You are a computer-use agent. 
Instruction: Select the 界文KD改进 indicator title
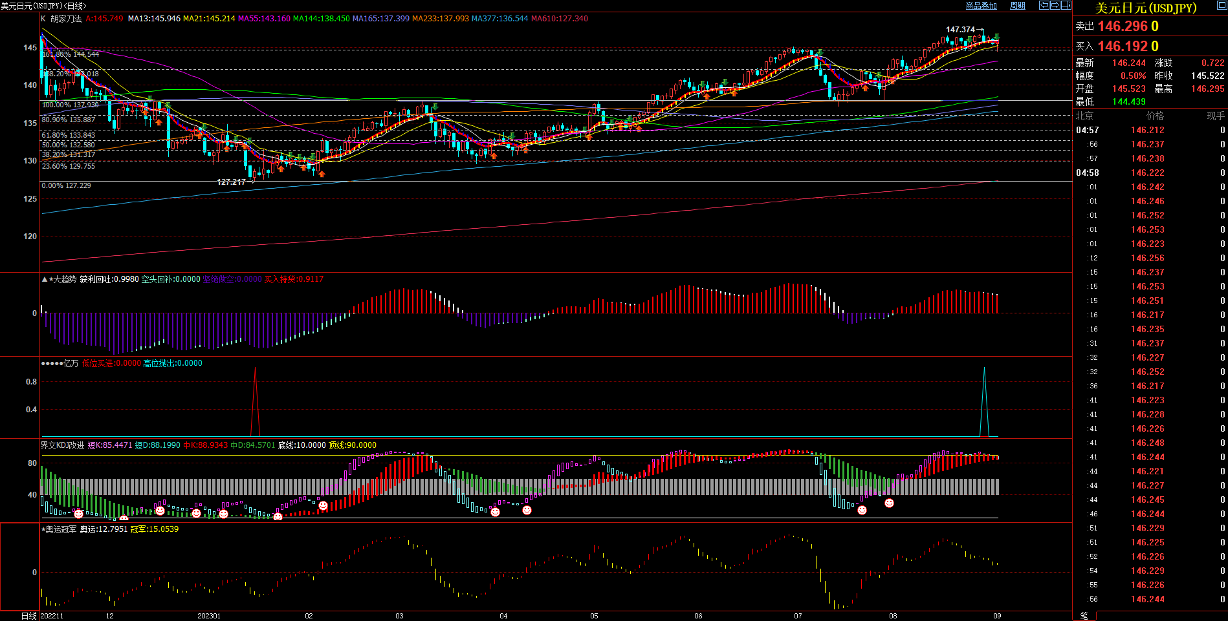click(62, 445)
